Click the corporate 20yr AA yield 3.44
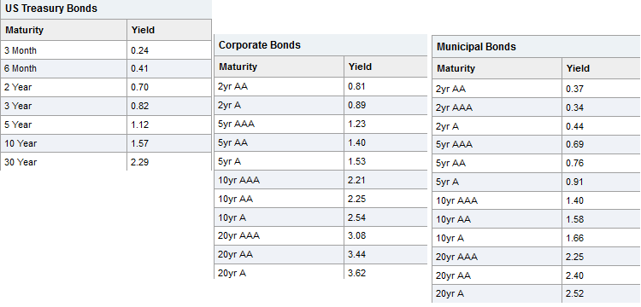This screenshot has height=307, width=641. (x=357, y=254)
